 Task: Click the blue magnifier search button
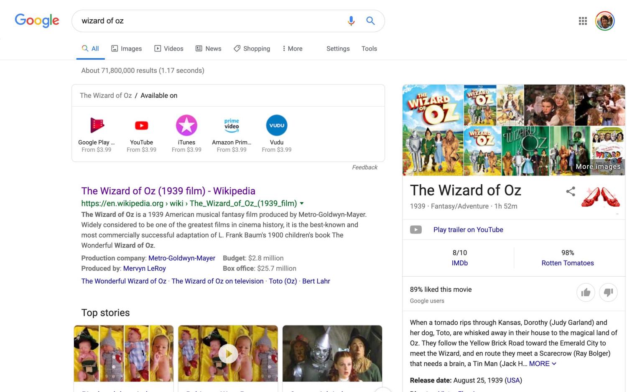coord(370,21)
